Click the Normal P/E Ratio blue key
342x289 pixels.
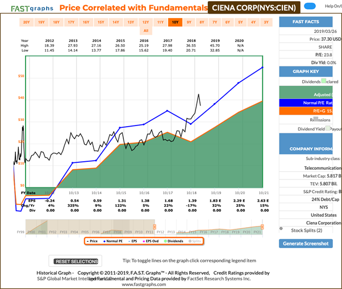tap(306, 103)
